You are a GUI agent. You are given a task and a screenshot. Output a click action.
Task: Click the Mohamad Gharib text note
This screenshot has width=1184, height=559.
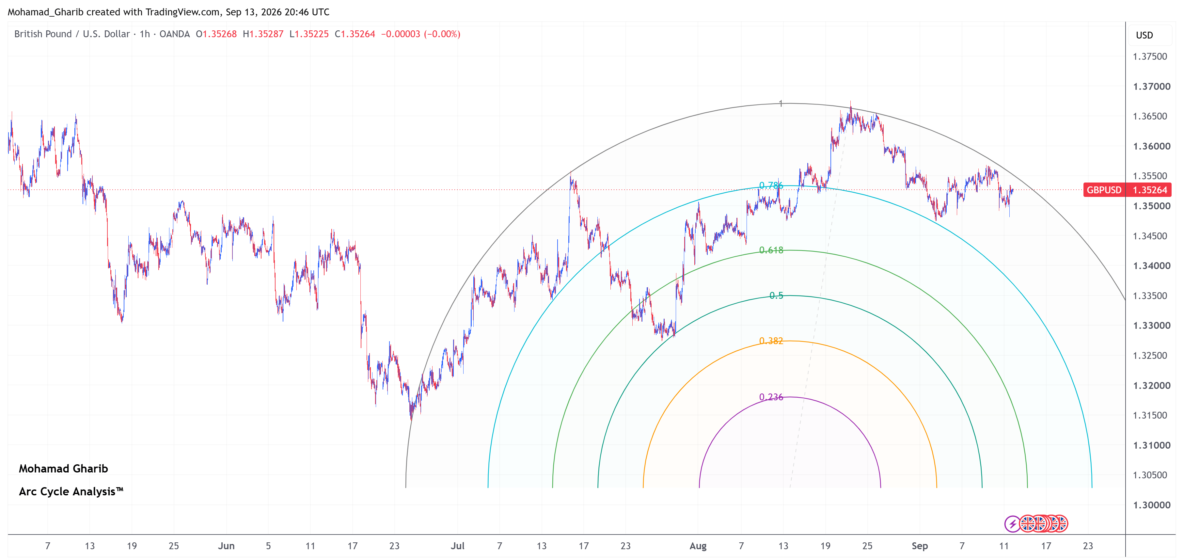(63, 469)
